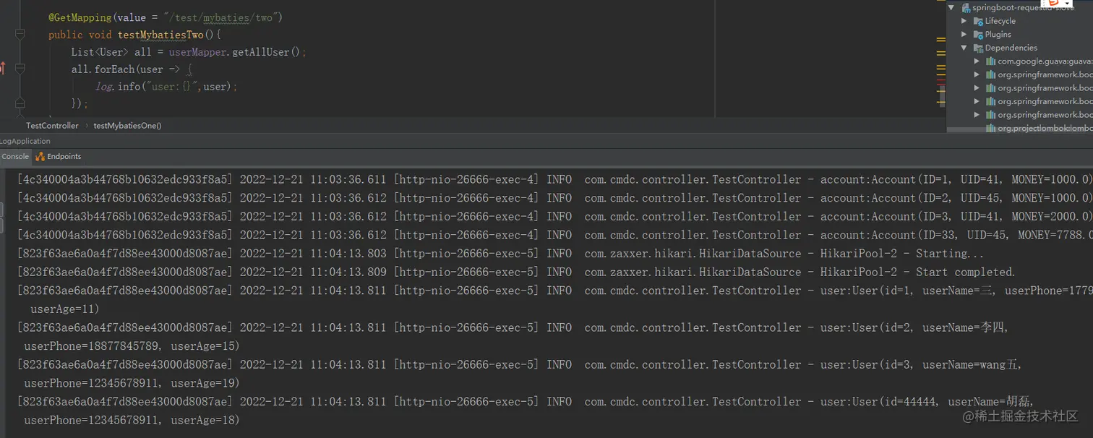Open the Endpoints tab

59,156
